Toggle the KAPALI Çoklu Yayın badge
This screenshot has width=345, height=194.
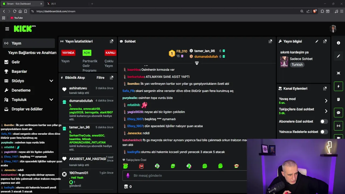coord(110,53)
